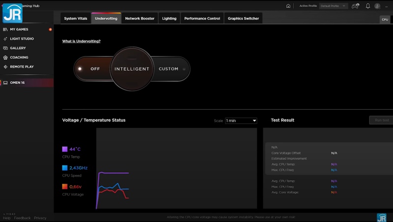Open the home icon in top bar

288,6
